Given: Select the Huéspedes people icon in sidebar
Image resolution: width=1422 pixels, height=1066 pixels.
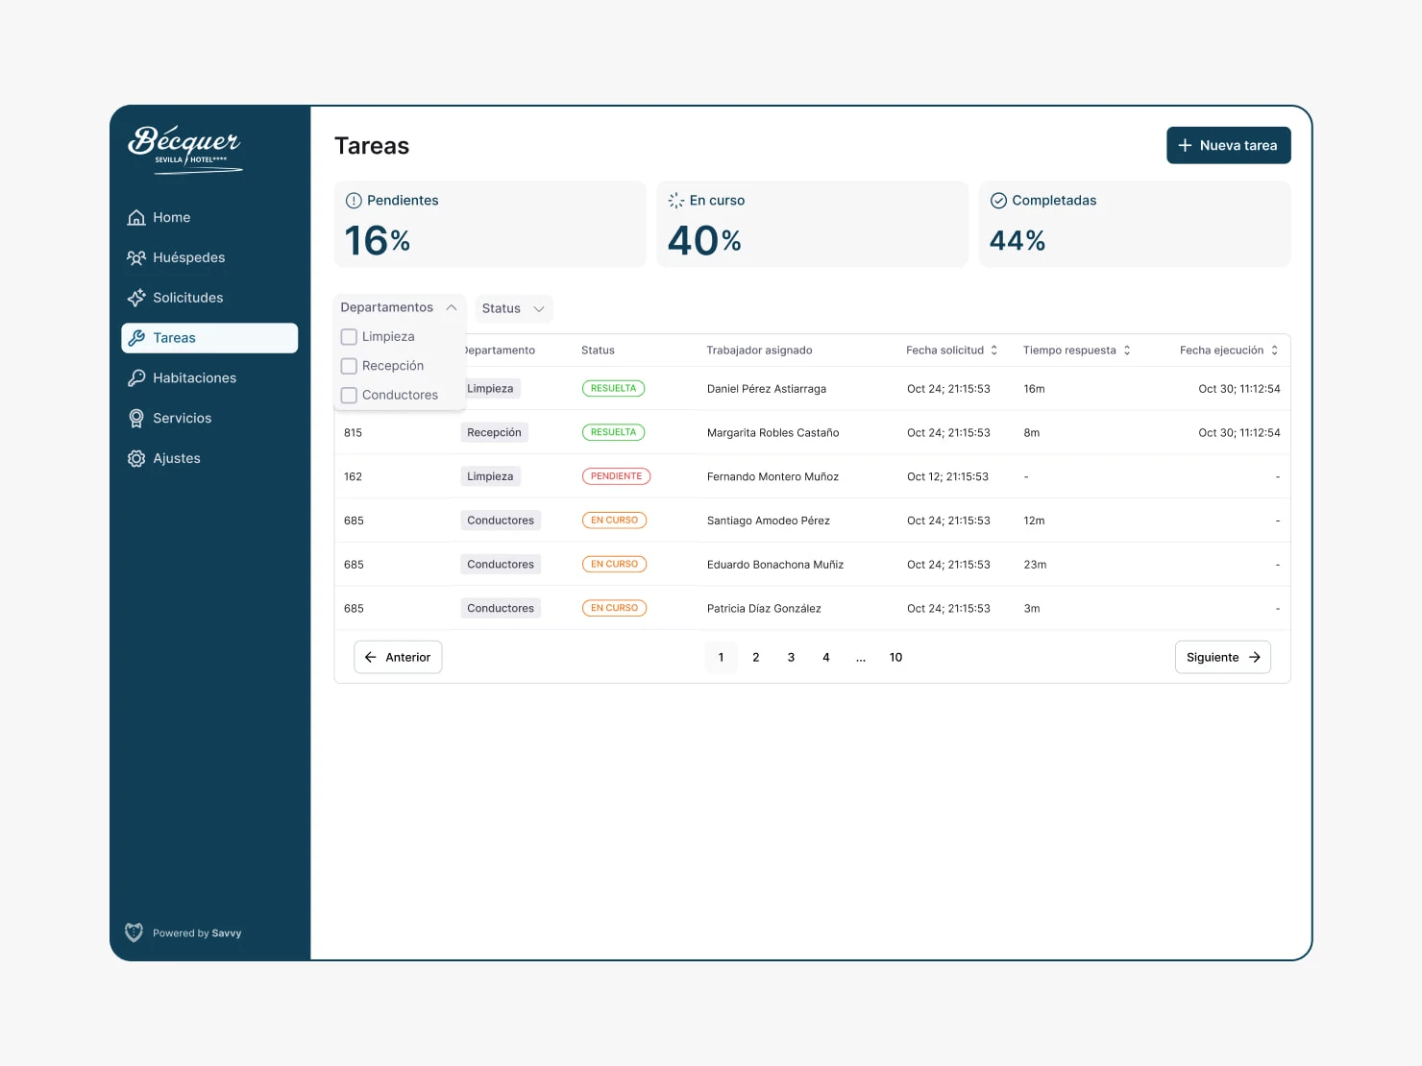Looking at the screenshot, I should point(135,257).
